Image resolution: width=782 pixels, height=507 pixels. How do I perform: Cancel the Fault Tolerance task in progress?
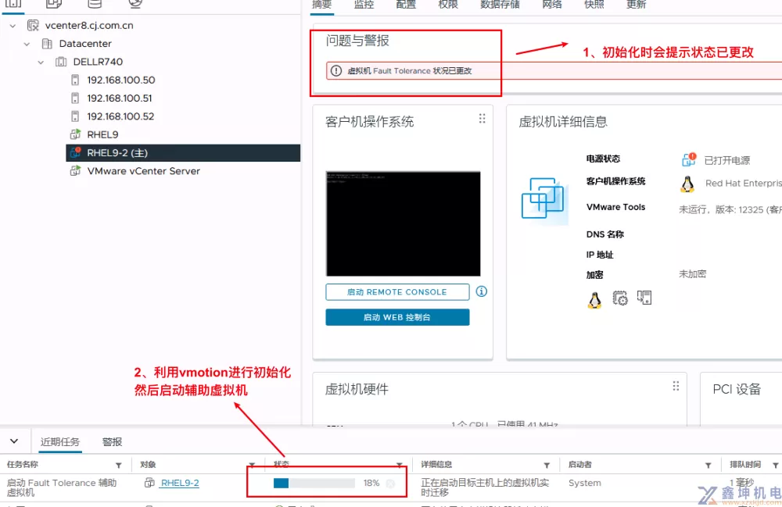(x=390, y=483)
